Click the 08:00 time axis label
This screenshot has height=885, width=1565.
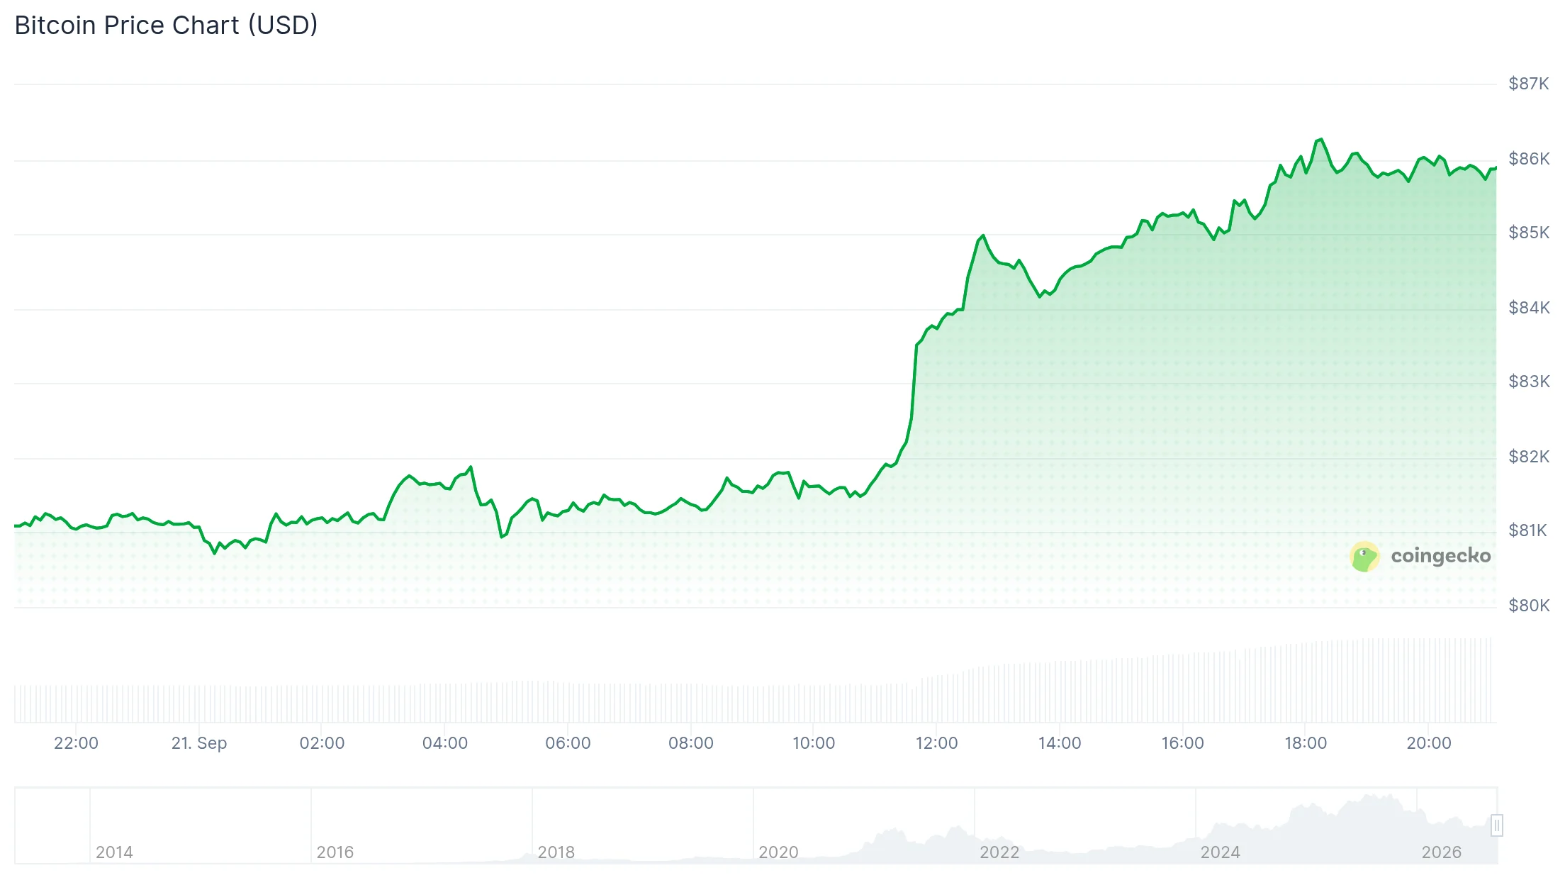pos(691,743)
